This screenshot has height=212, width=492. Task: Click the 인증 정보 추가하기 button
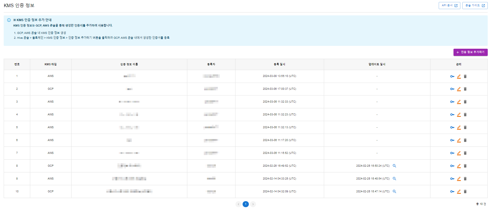pyautogui.click(x=471, y=52)
